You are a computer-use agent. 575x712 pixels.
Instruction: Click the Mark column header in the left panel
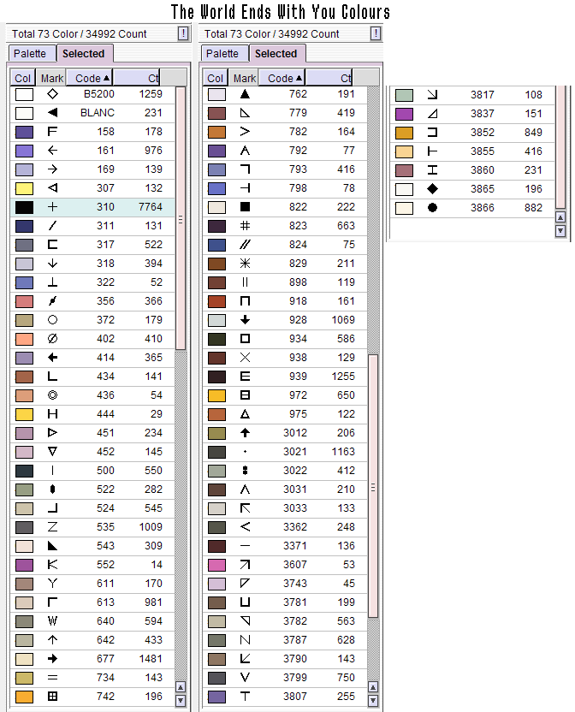(x=51, y=78)
